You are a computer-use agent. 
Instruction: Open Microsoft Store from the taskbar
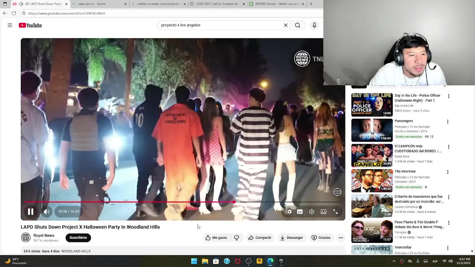(216, 261)
